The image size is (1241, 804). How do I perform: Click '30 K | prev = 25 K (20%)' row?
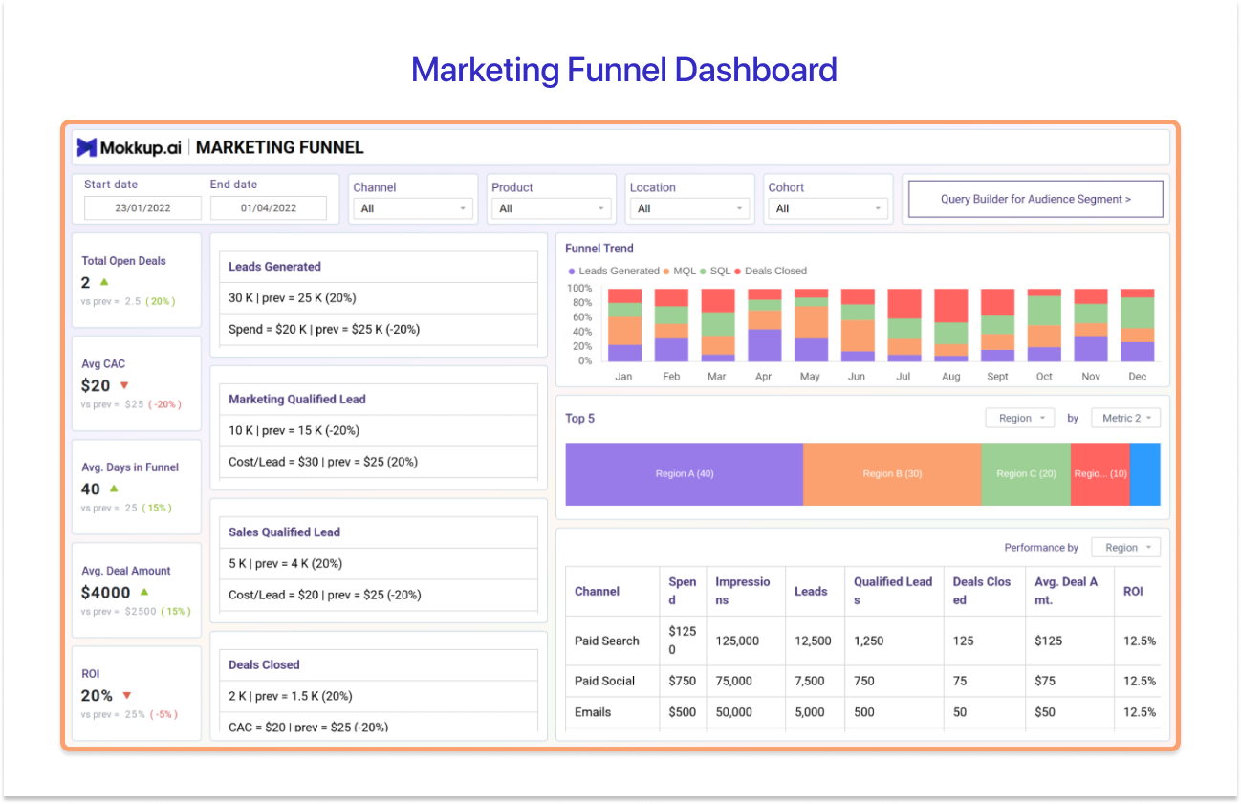pos(379,298)
